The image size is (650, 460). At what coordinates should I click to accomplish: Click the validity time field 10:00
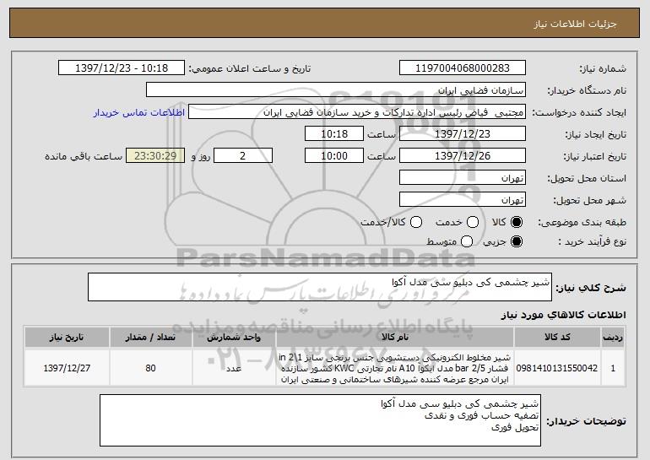click(334, 155)
